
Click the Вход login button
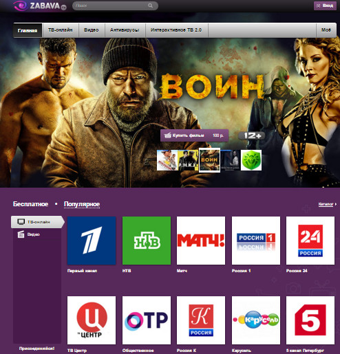click(325, 5)
